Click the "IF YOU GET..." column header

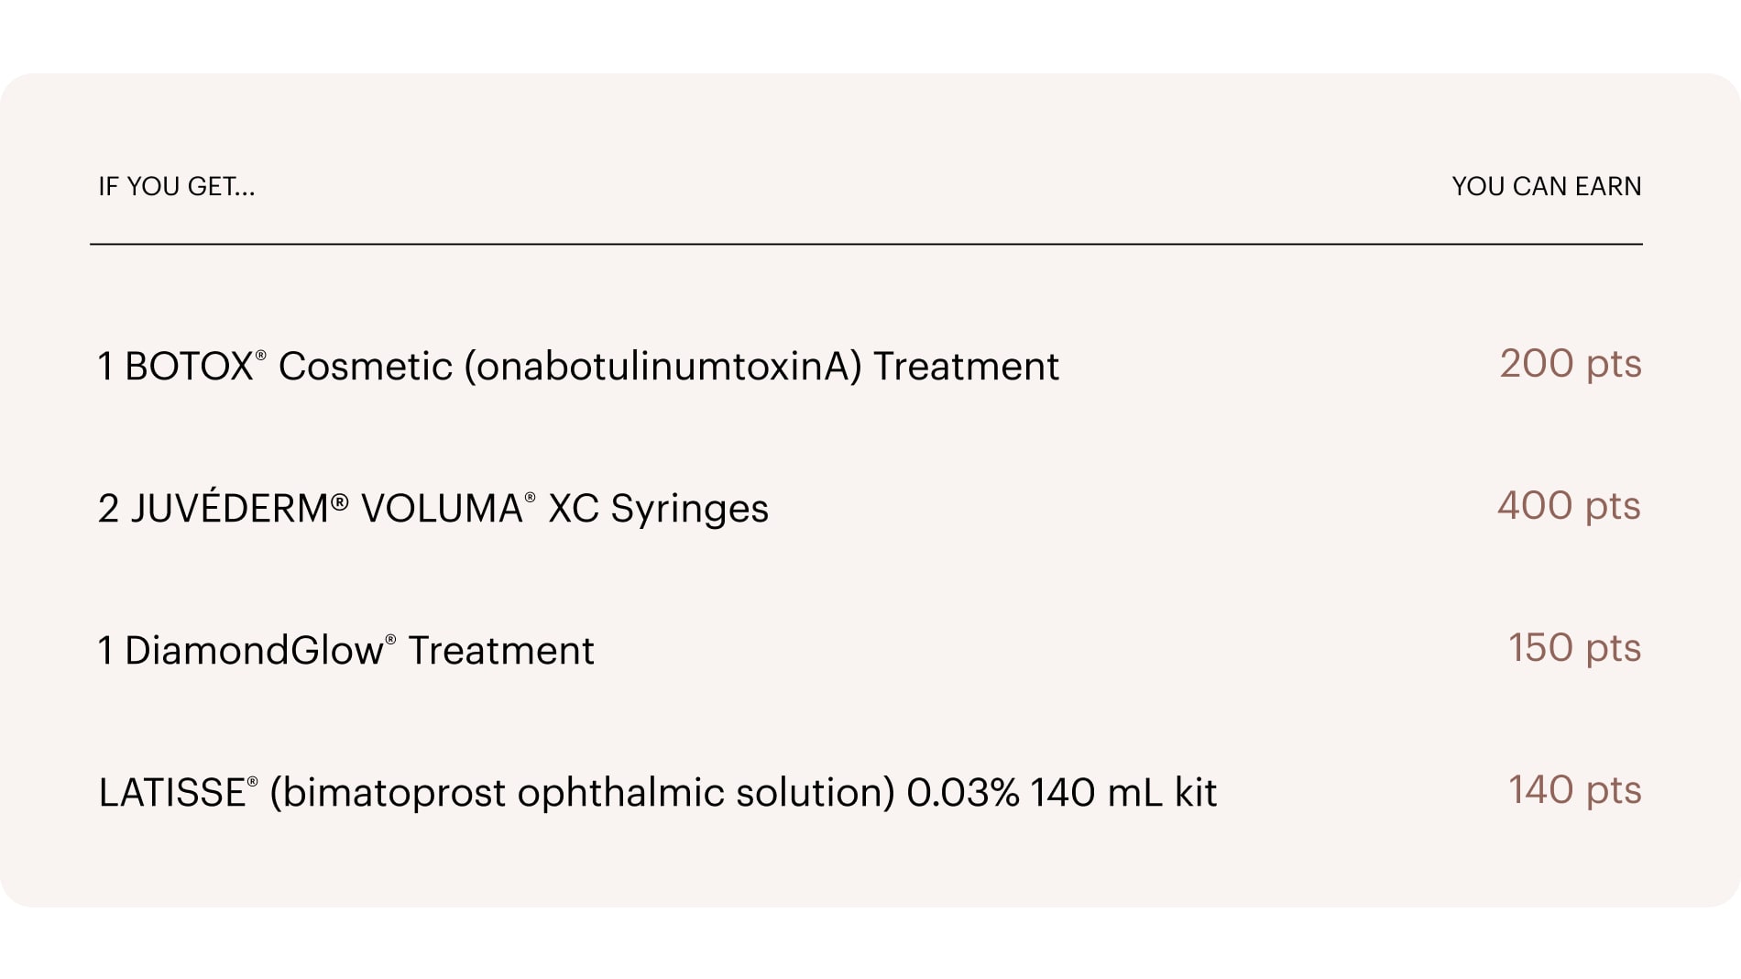point(176,187)
